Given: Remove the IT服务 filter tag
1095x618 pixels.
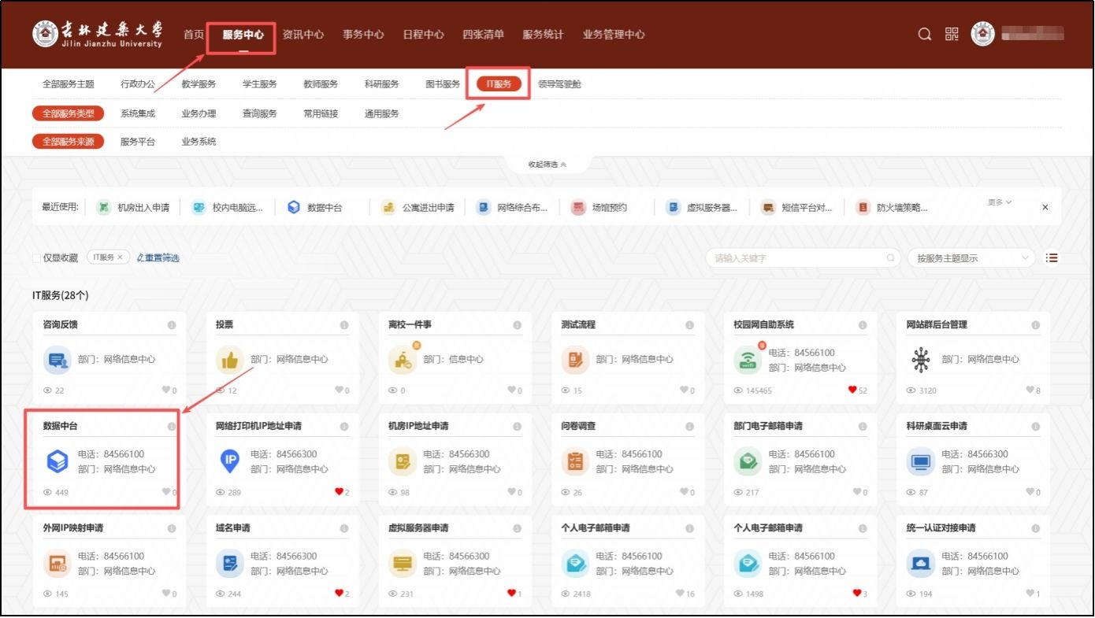Looking at the screenshot, I should (120, 257).
